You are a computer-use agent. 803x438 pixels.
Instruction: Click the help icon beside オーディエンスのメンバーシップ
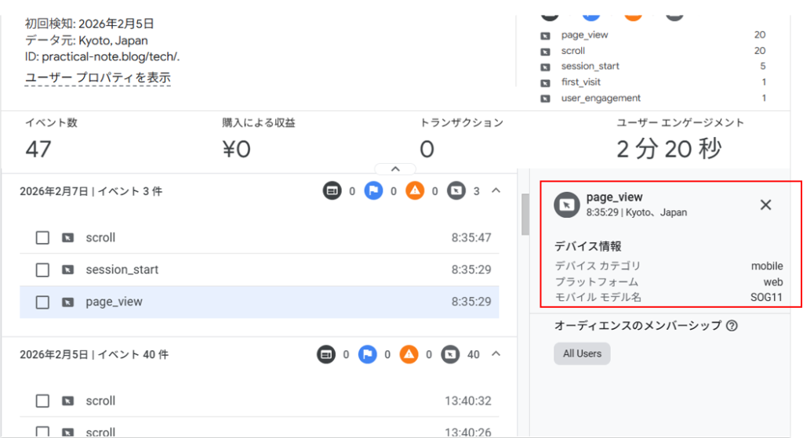tap(732, 326)
